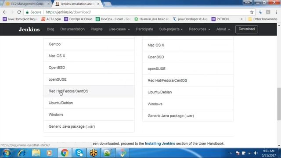Open the orange flower taskbar app
The image size is (281, 158).
click(94, 153)
